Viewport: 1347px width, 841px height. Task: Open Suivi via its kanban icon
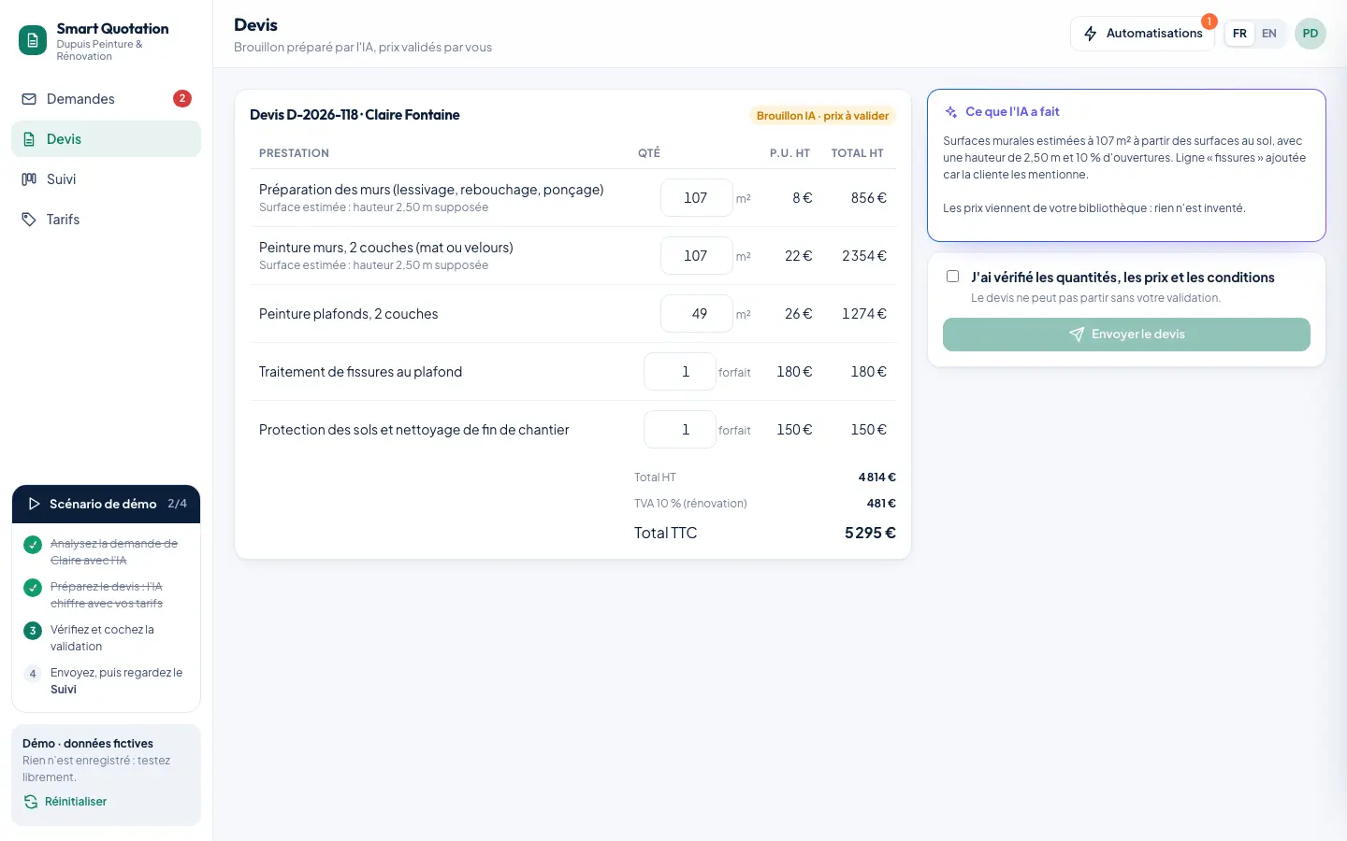29,179
